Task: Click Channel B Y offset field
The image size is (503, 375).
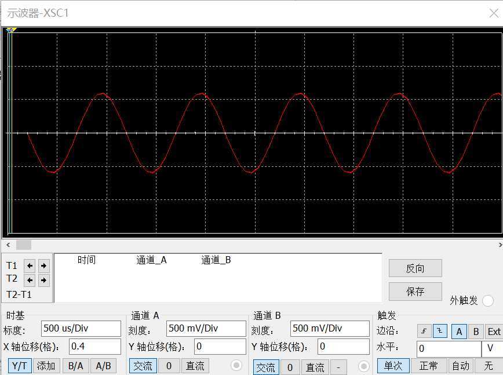Action: point(344,347)
